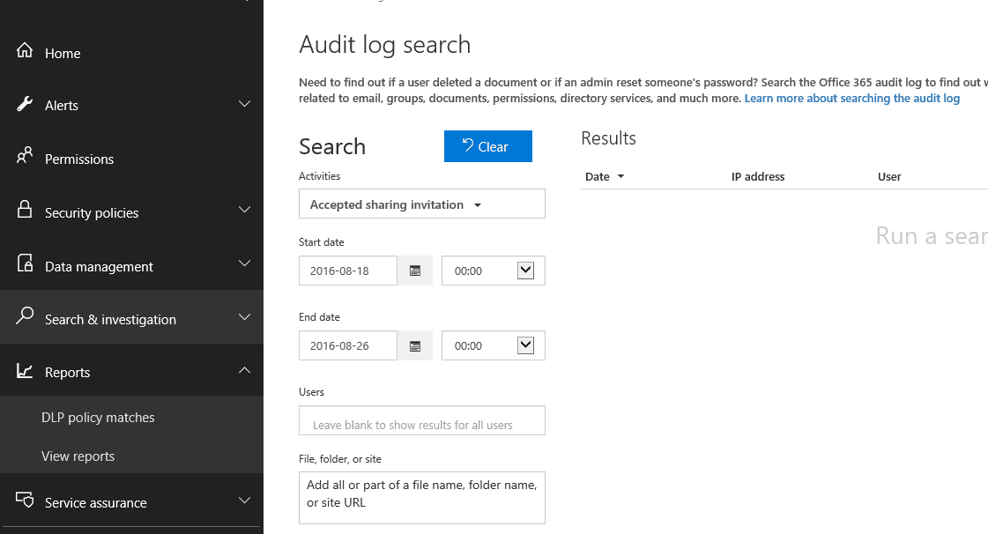Click the Users input field
Viewport: 988px width, 534px height.
click(x=421, y=420)
